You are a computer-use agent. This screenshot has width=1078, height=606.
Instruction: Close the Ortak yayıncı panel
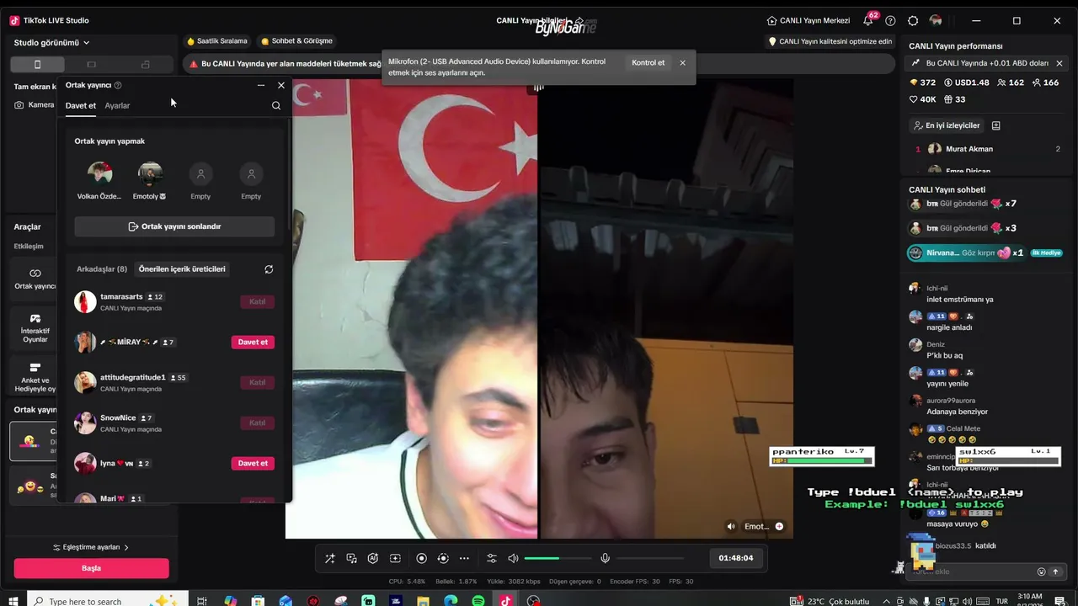(x=281, y=85)
